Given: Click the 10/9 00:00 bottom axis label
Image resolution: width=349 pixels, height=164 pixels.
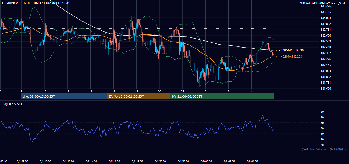Looking at the screenshot, I should point(206,162).
